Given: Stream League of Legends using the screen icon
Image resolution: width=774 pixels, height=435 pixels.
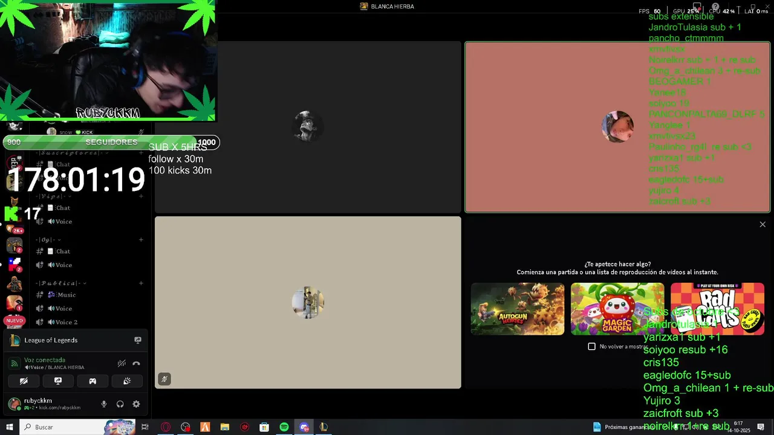Looking at the screenshot, I should 138,340.
